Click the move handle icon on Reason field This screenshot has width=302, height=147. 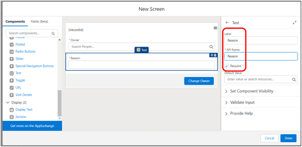pyautogui.click(x=212, y=55)
